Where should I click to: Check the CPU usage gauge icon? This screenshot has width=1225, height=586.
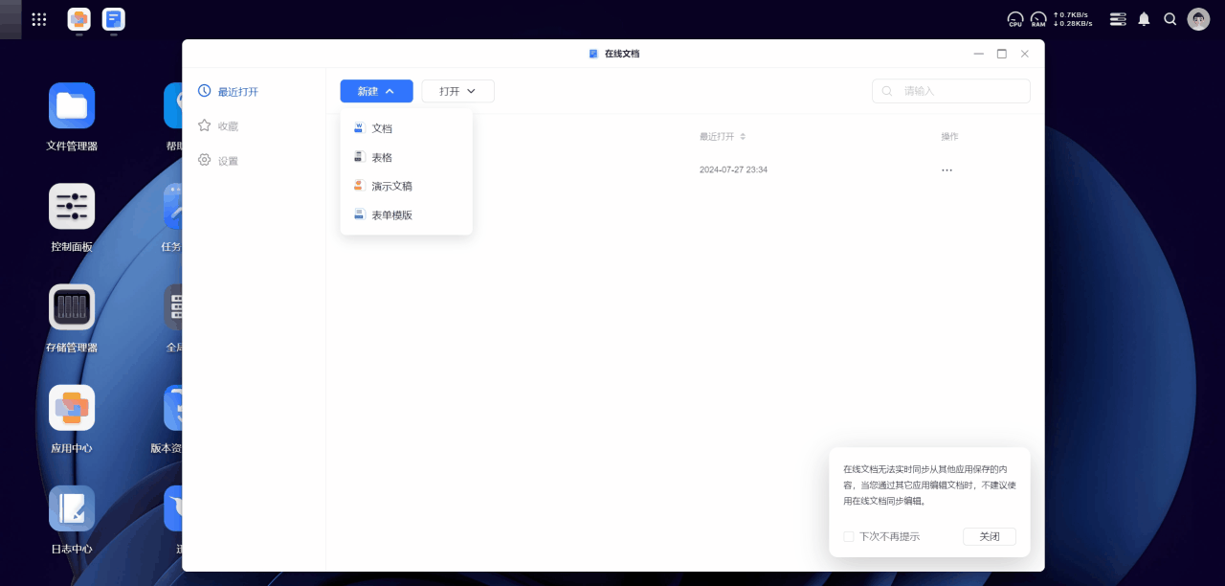(1015, 19)
